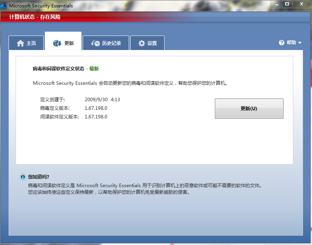Click the 定义创建于: label
Screen dimensions: 312x245
(x=52, y=100)
